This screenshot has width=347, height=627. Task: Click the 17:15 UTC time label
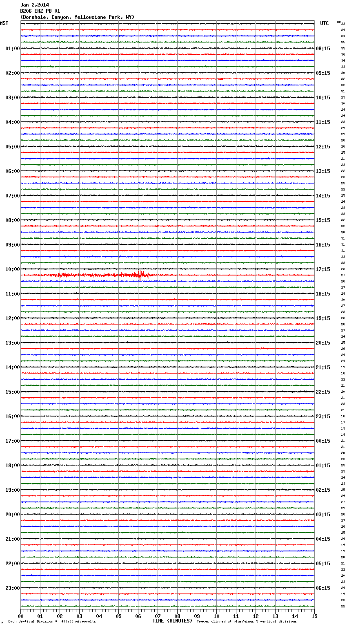click(323, 269)
